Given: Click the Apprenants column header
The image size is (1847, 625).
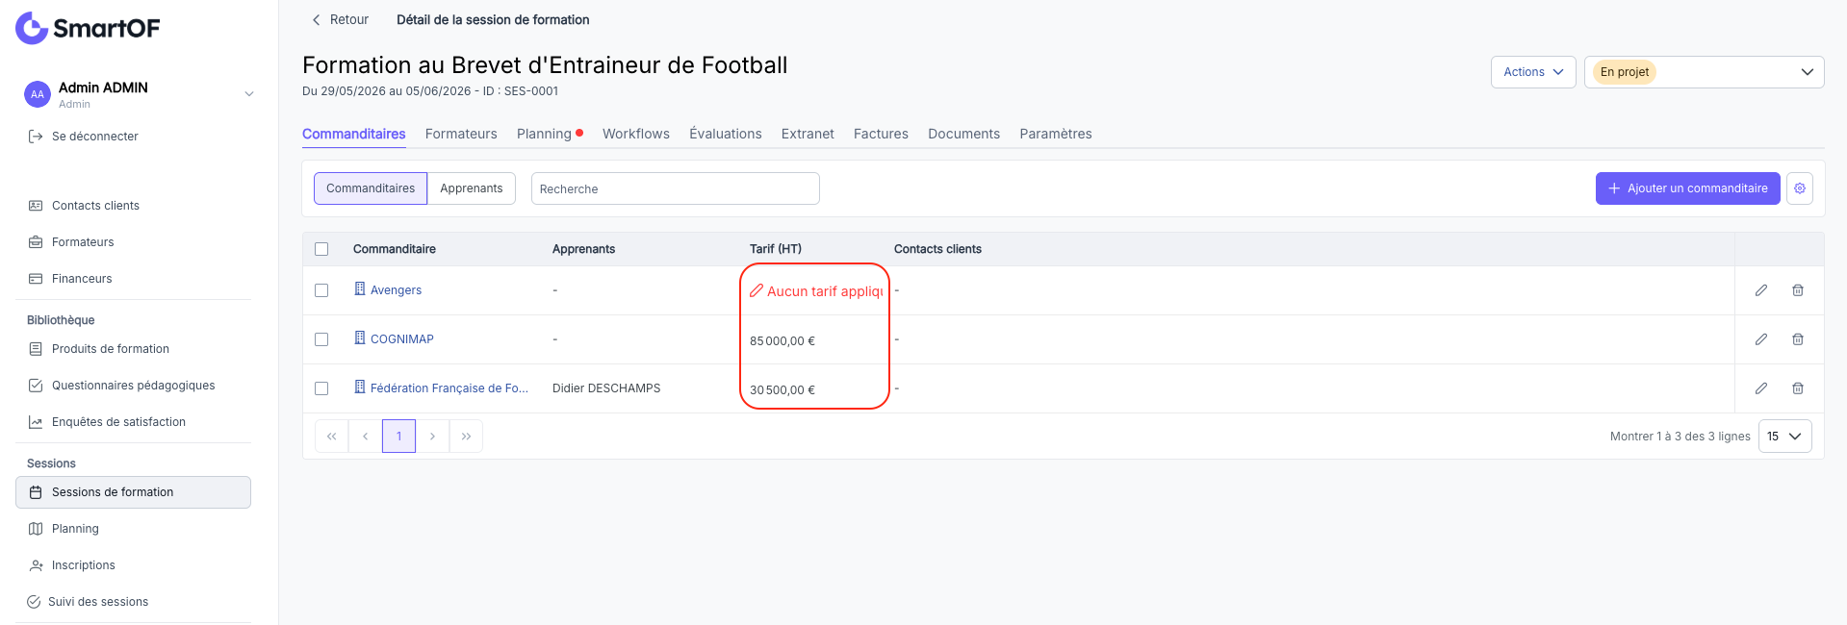Looking at the screenshot, I should tap(583, 249).
